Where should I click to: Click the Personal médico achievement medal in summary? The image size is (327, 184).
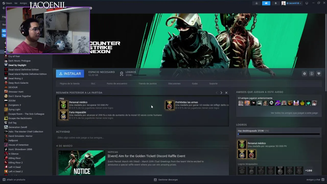click(63, 105)
